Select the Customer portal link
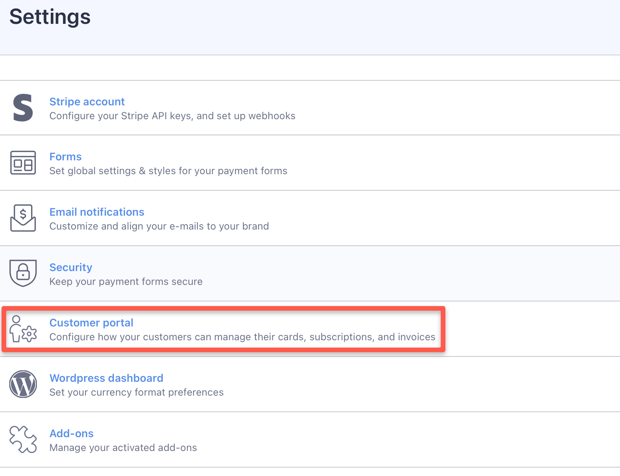Screen dimensions: 620x476 91,323
